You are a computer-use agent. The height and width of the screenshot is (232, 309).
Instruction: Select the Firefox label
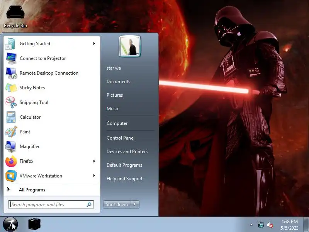coord(26,161)
